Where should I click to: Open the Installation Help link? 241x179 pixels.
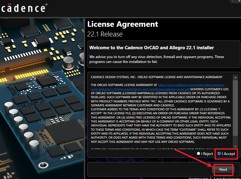coord(199,178)
